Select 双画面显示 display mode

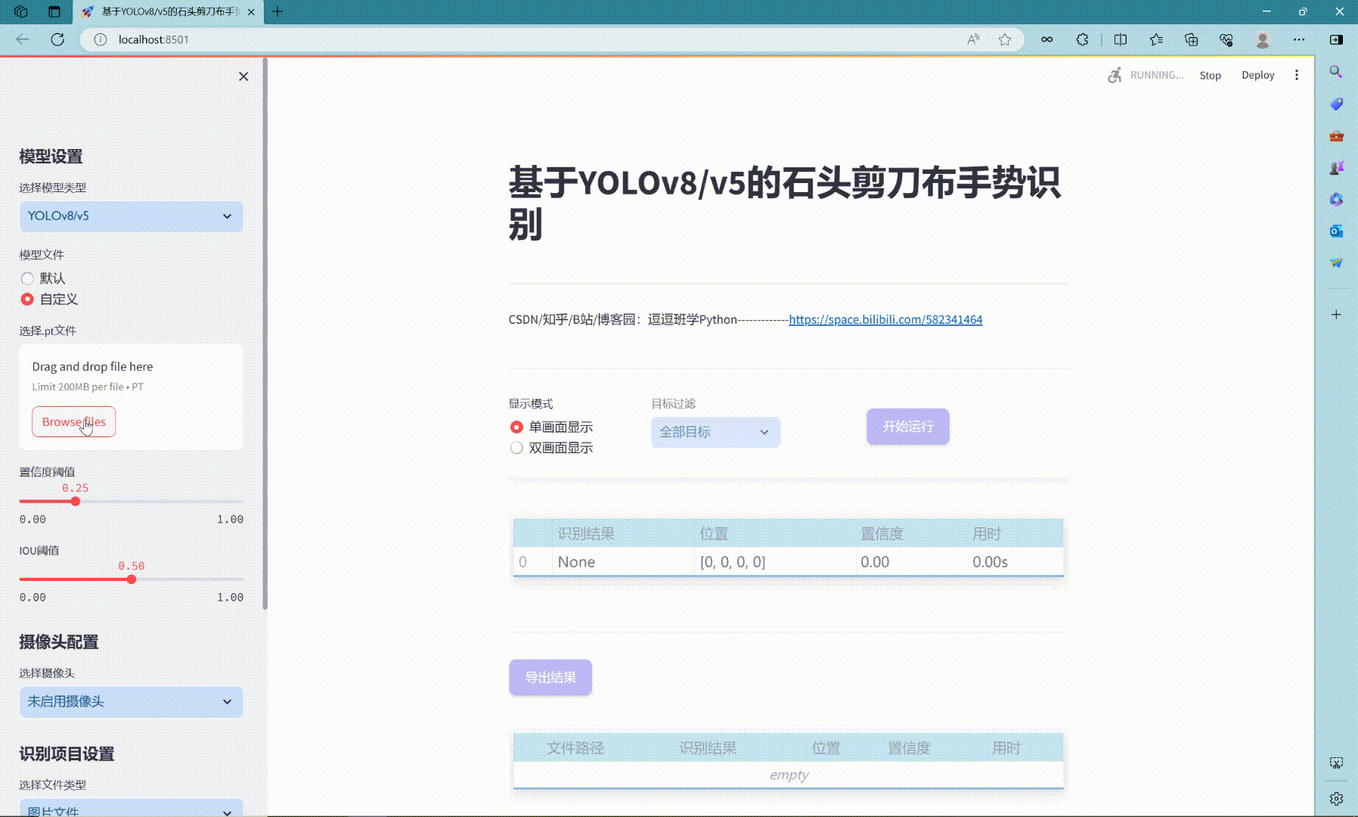coord(517,448)
